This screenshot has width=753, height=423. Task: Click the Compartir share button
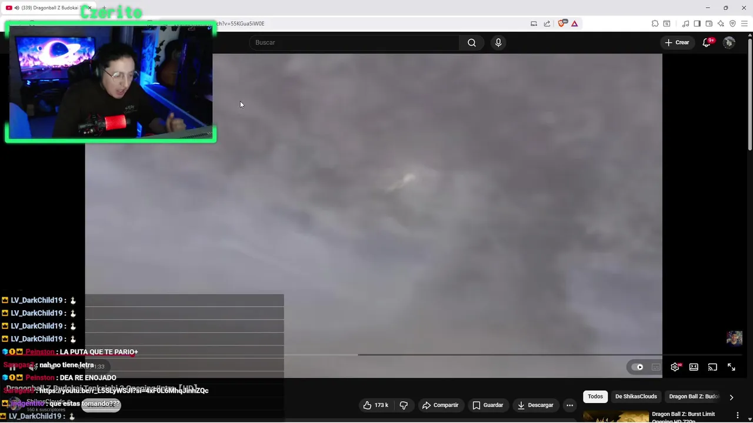coord(440,405)
